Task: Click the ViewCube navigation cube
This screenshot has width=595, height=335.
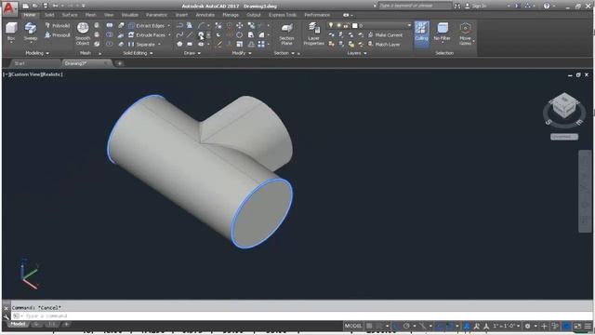Action: (564, 105)
